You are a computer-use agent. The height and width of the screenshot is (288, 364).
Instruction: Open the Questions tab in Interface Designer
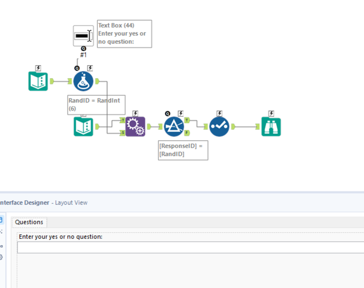(29, 222)
